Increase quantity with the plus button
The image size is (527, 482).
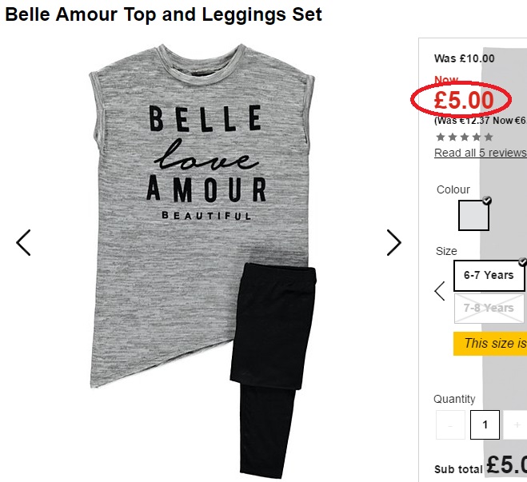coord(517,425)
